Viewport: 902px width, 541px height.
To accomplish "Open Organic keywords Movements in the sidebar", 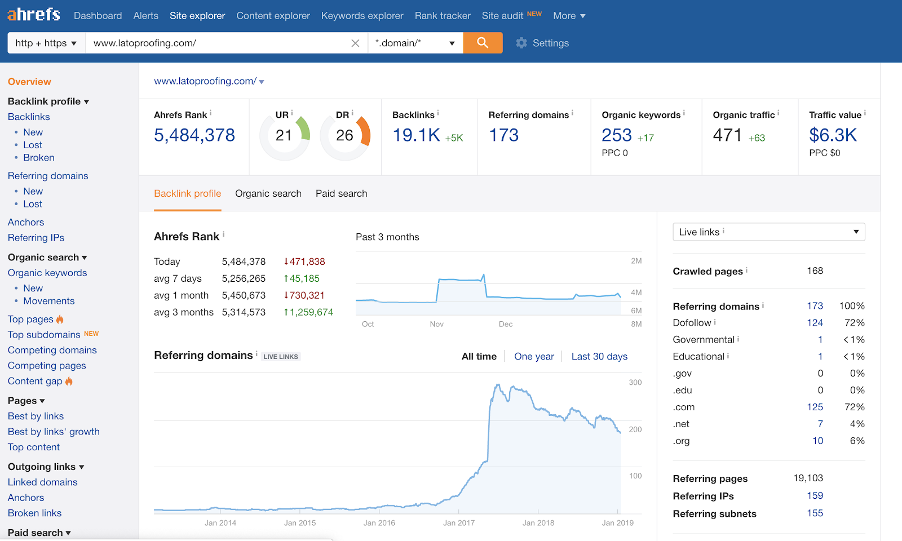I will click(49, 301).
